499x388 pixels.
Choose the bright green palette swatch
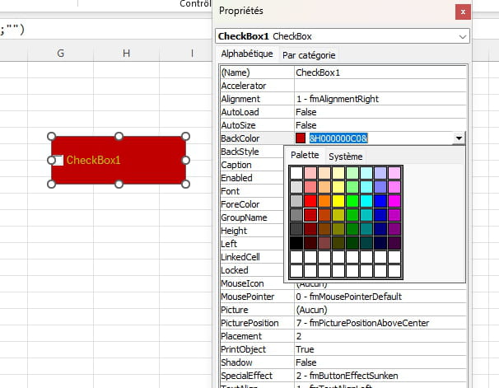point(352,201)
